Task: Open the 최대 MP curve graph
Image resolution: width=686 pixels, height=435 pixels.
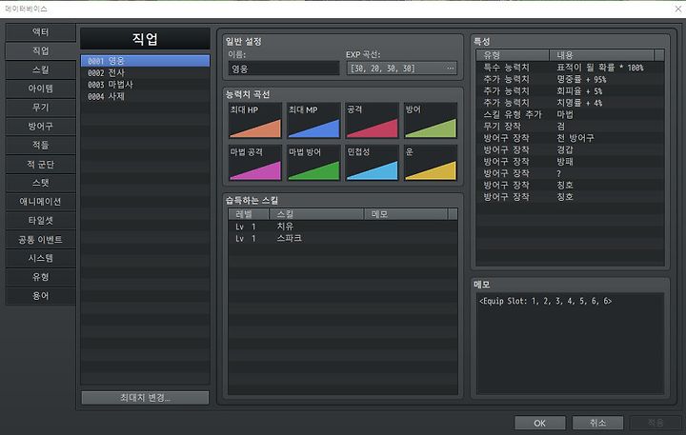Action: coord(313,121)
